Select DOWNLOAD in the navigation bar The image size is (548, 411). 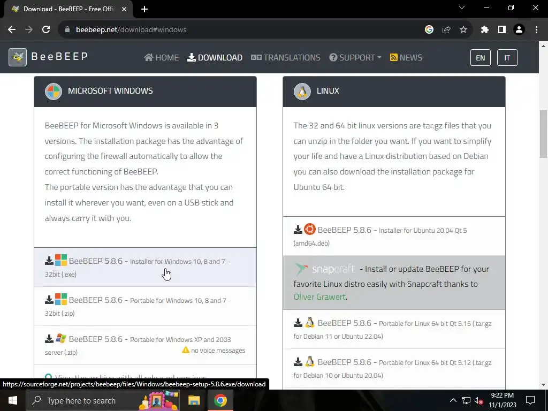[x=215, y=57]
